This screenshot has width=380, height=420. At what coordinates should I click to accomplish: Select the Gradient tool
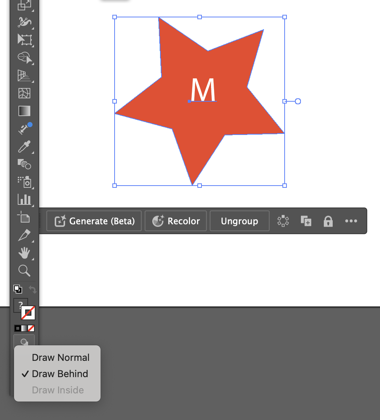tap(24, 111)
